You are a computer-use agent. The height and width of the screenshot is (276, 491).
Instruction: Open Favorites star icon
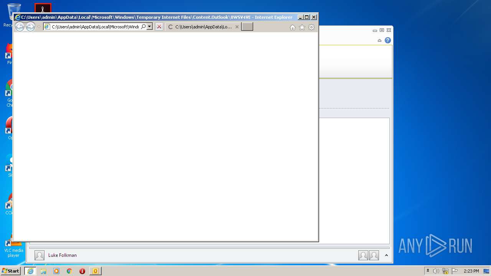[x=302, y=27]
